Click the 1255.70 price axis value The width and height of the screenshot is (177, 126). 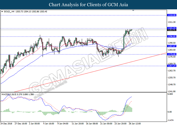point(172,78)
